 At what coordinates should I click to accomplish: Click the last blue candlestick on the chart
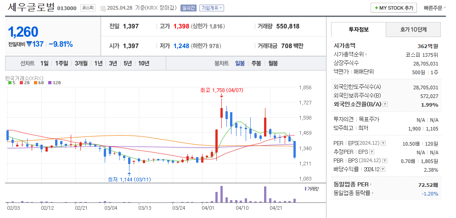click(x=295, y=150)
